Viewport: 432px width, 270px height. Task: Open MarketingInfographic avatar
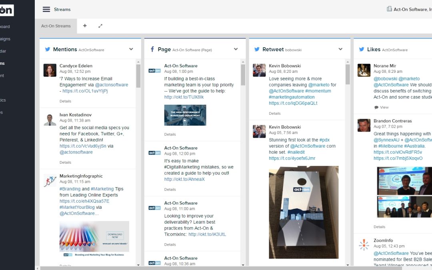coord(50,181)
